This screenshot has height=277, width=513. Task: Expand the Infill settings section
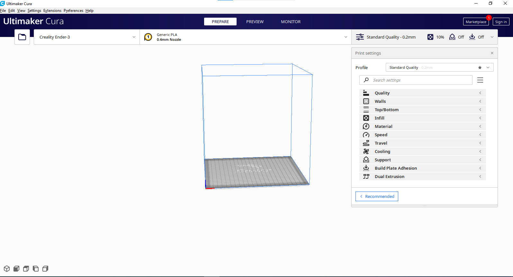(x=422, y=118)
